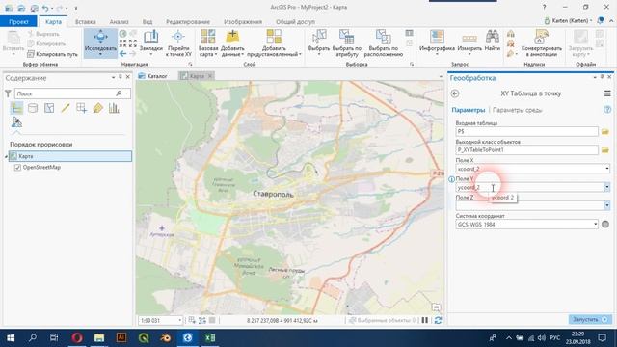The height and width of the screenshot is (347, 617).
Task: Expand the Поле X dropdown
Action: click(x=606, y=169)
